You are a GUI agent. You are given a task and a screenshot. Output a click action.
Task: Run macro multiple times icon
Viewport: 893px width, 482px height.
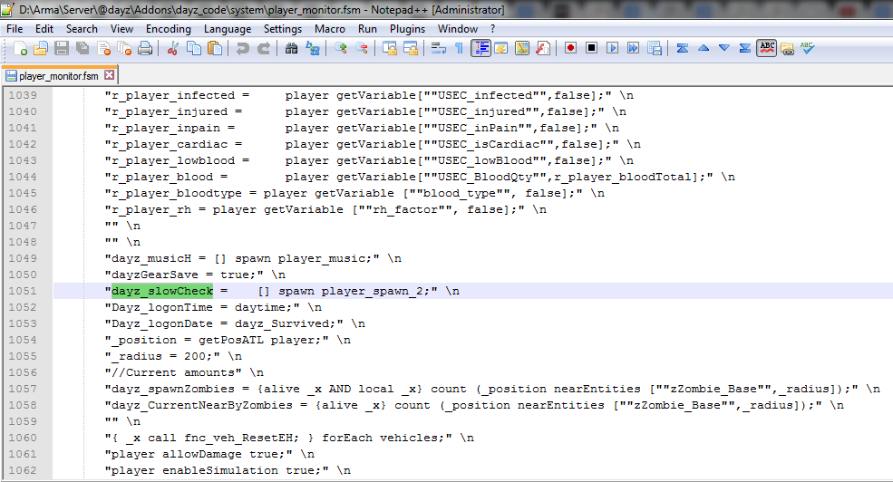(x=634, y=48)
